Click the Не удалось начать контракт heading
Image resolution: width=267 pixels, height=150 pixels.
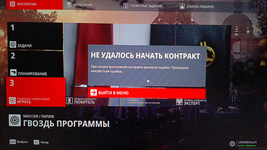[x=145, y=56]
